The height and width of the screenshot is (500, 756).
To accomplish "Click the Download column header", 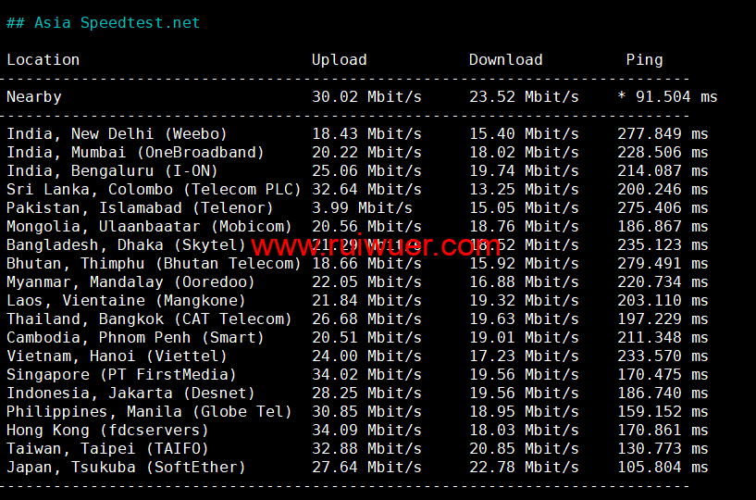I will (x=505, y=59).
